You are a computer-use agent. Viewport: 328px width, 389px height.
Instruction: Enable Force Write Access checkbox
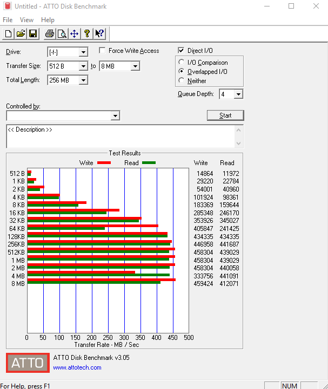click(102, 50)
